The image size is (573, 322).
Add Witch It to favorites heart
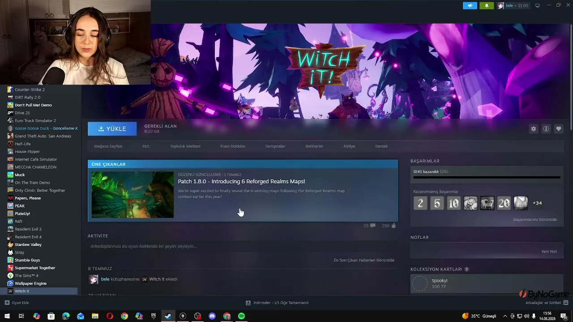pyautogui.click(x=559, y=129)
